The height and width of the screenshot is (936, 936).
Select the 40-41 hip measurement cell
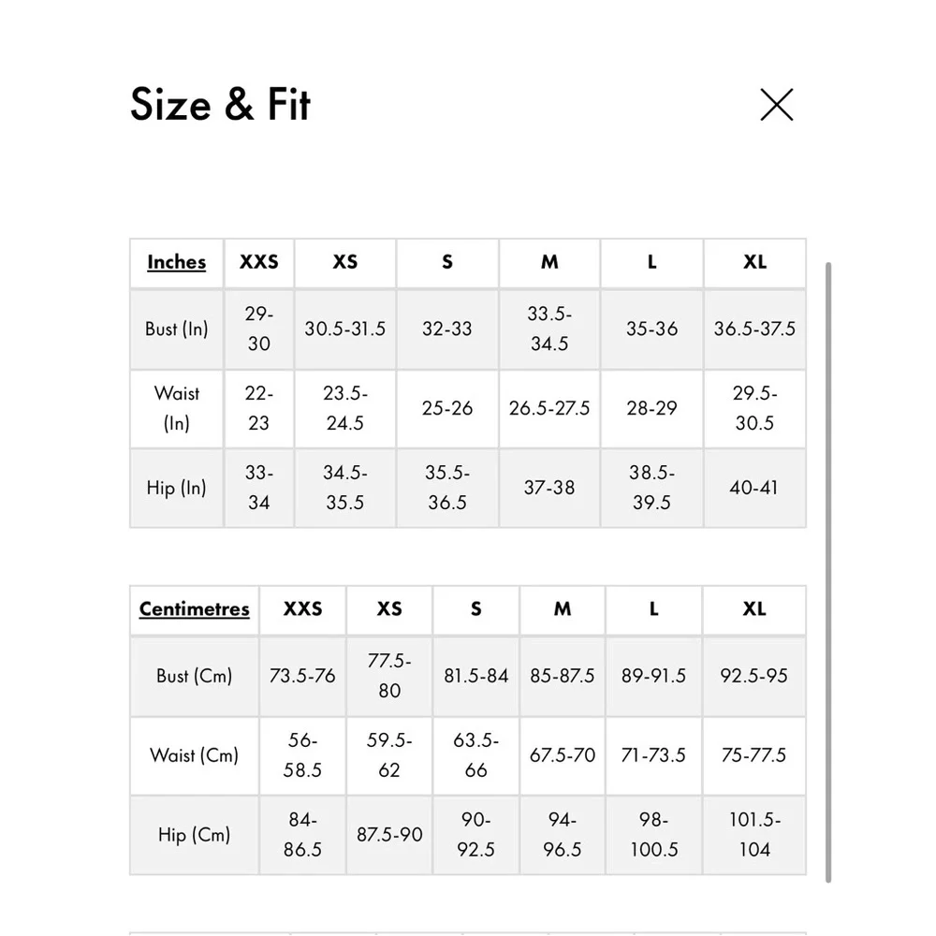pyautogui.click(x=753, y=488)
